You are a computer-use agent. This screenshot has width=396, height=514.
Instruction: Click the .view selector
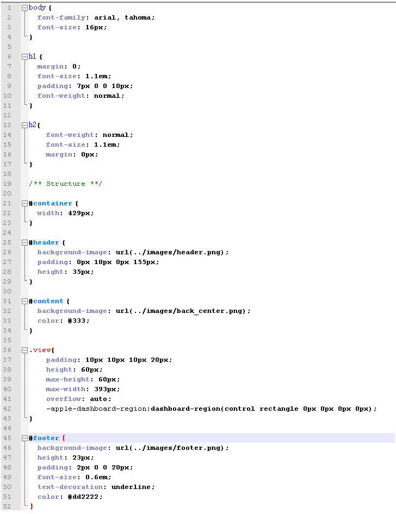pyautogui.click(x=40, y=350)
